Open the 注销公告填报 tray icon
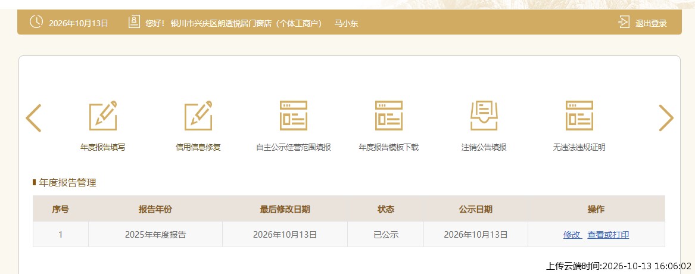The width and height of the screenshot is (695, 274). coord(484,116)
